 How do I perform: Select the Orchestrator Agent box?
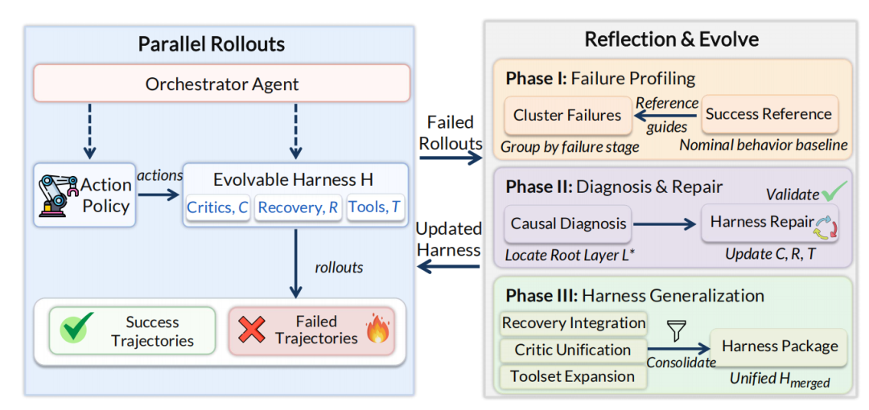click(222, 84)
